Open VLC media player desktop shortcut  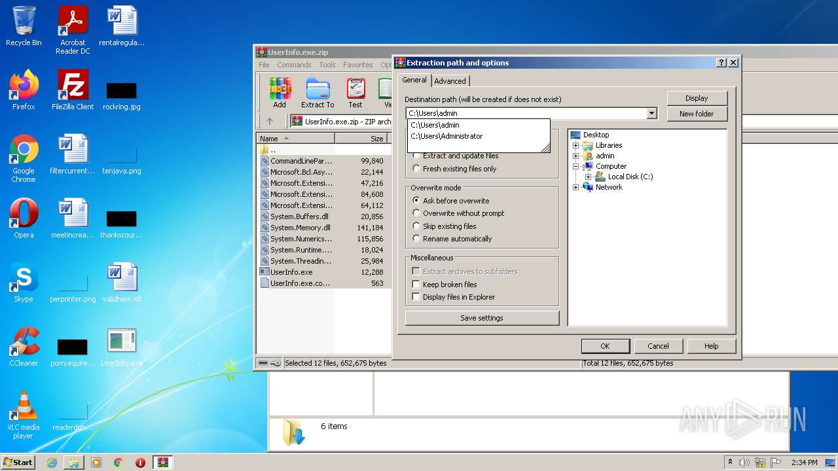pyautogui.click(x=24, y=415)
